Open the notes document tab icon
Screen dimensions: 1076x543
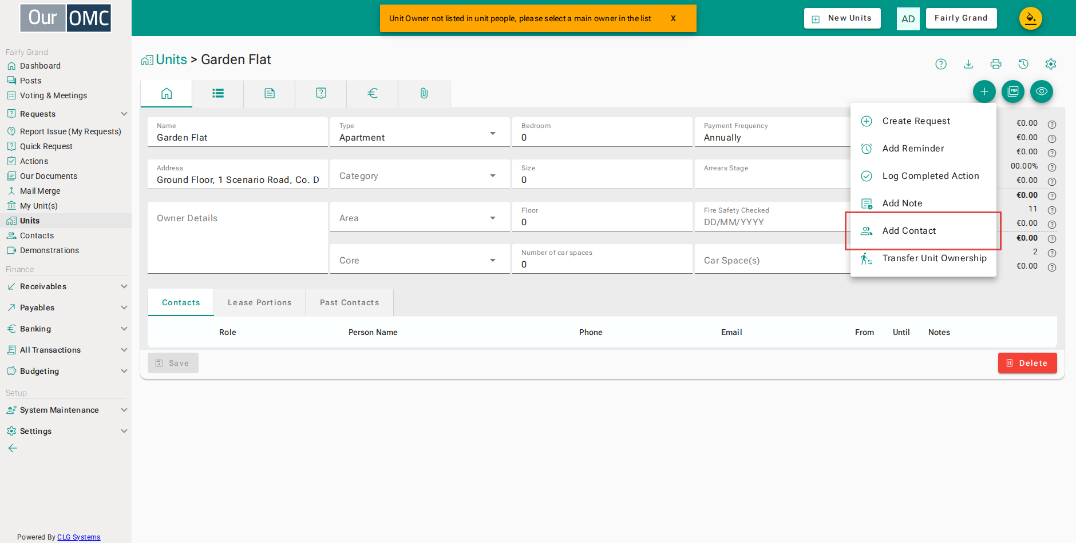click(x=270, y=93)
